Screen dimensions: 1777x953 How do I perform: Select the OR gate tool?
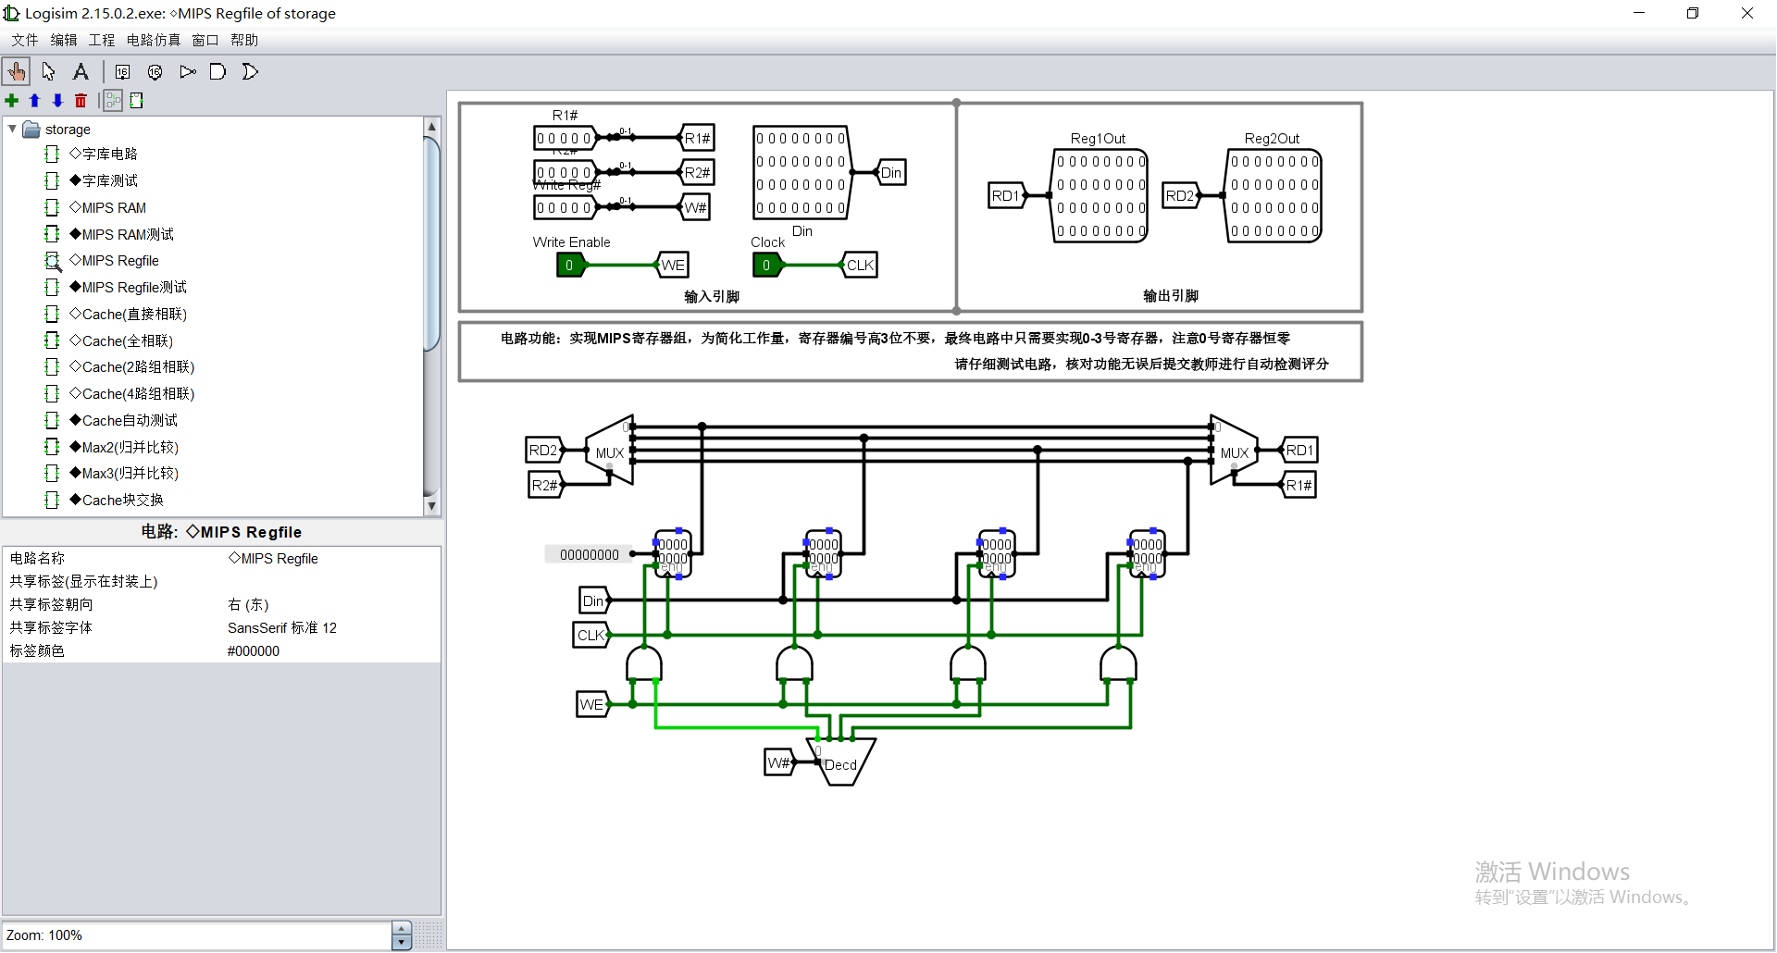click(249, 71)
